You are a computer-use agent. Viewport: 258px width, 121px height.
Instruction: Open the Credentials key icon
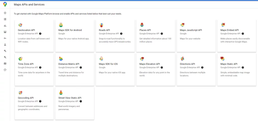click(x=5, y=38)
